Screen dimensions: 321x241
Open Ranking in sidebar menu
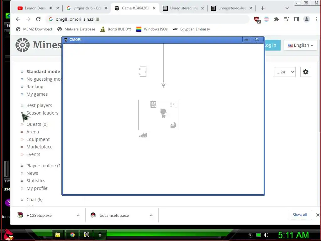pyautogui.click(x=35, y=87)
